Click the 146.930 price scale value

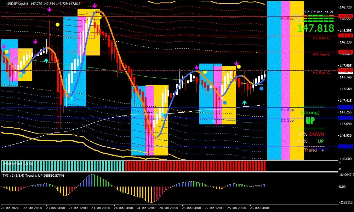click(346, 135)
